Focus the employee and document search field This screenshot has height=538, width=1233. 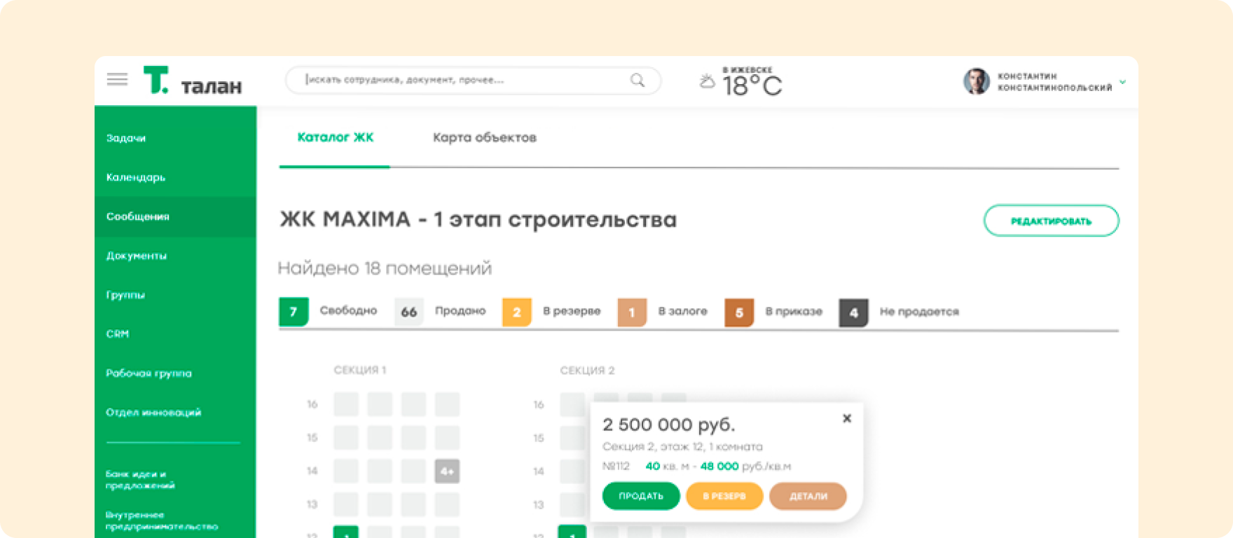coord(473,80)
